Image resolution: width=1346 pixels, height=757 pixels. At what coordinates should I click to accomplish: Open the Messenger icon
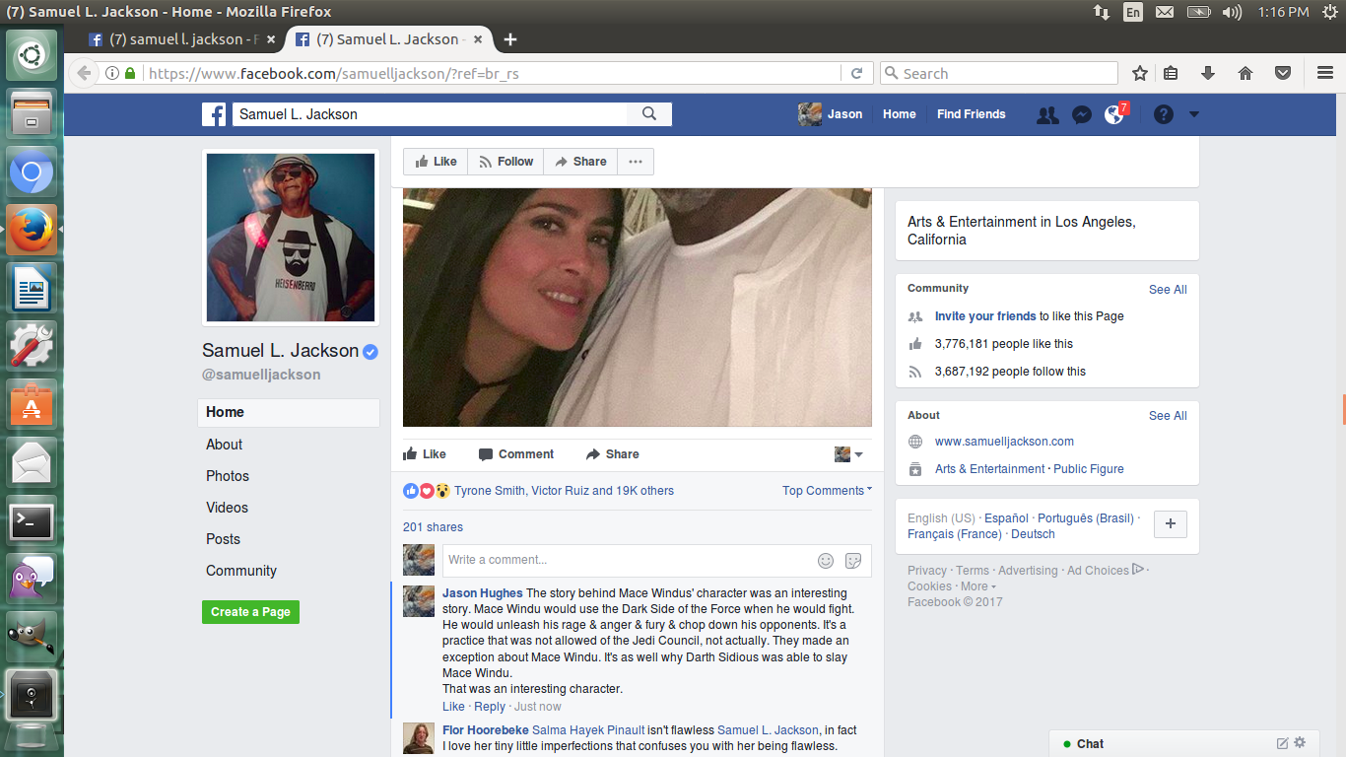1081,114
